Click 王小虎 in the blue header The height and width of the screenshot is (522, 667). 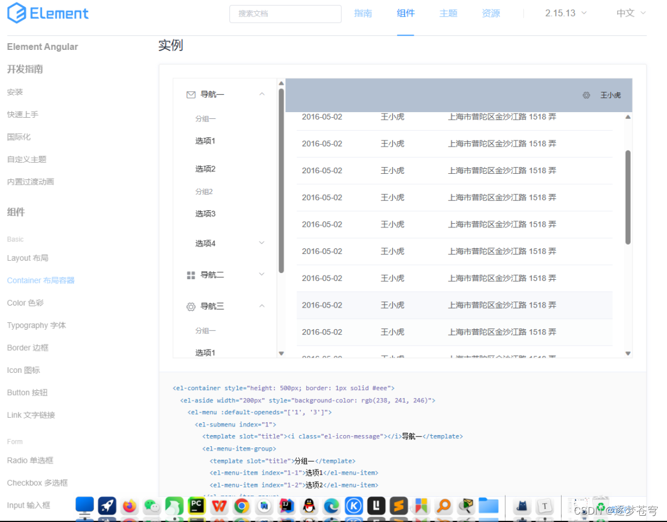coord(610,96)
